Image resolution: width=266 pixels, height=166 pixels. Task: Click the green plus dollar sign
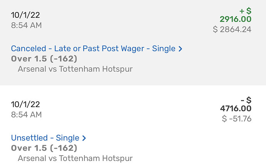point(246,10)
